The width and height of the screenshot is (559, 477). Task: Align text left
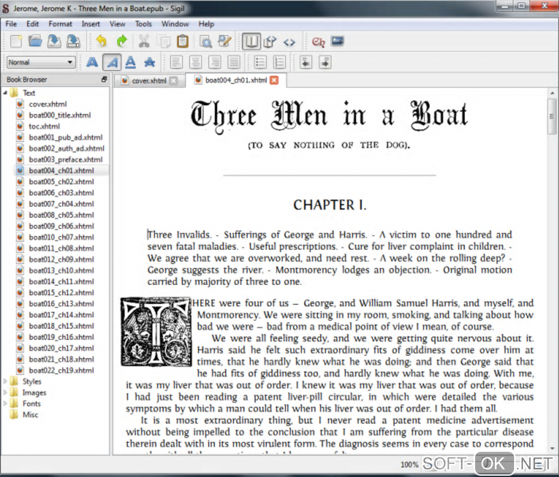coord(176,62)
